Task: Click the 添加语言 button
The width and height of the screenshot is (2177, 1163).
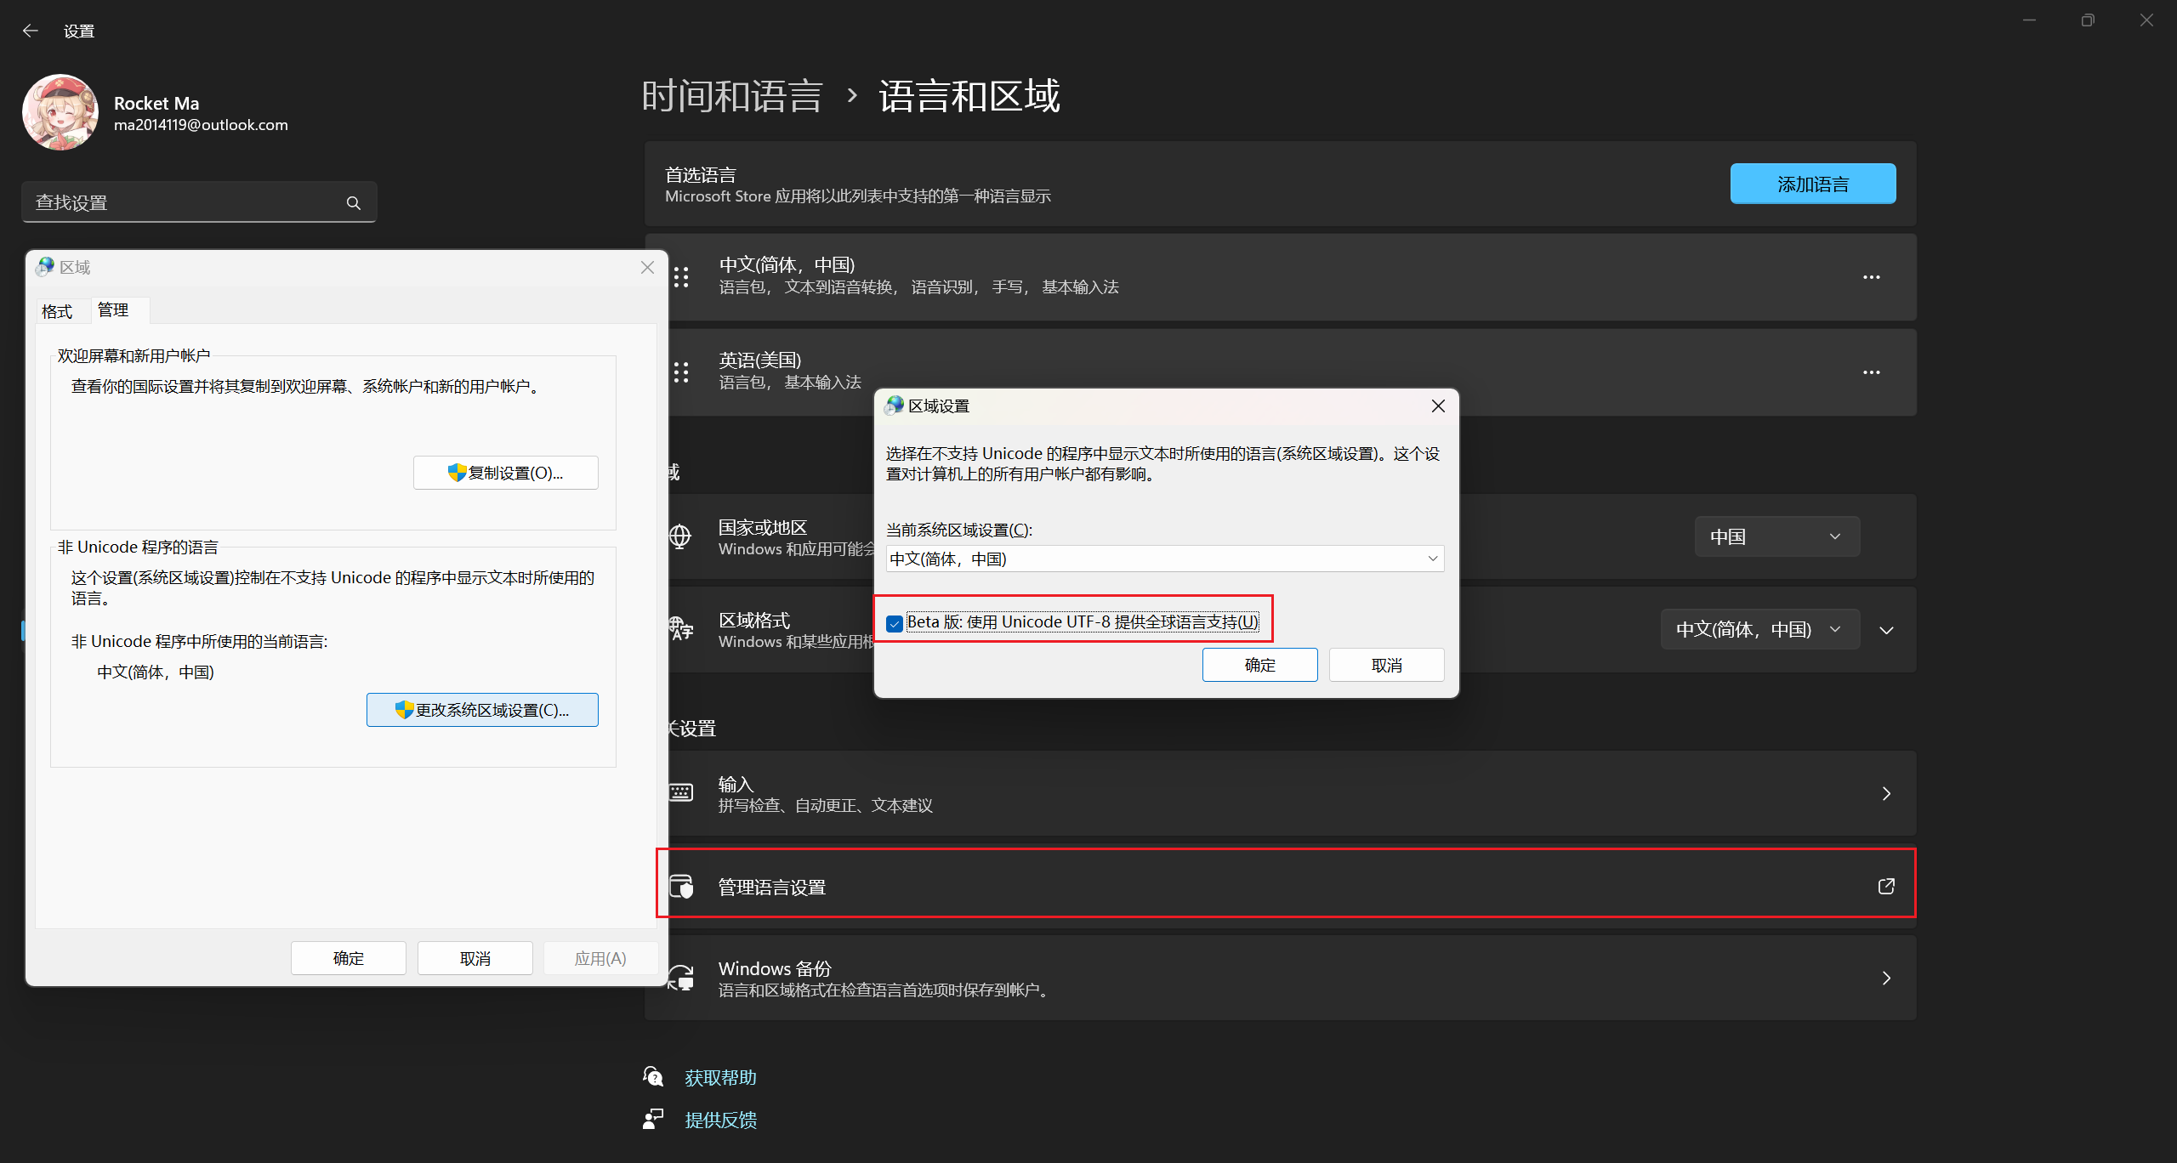Action: pos(1812,184)
